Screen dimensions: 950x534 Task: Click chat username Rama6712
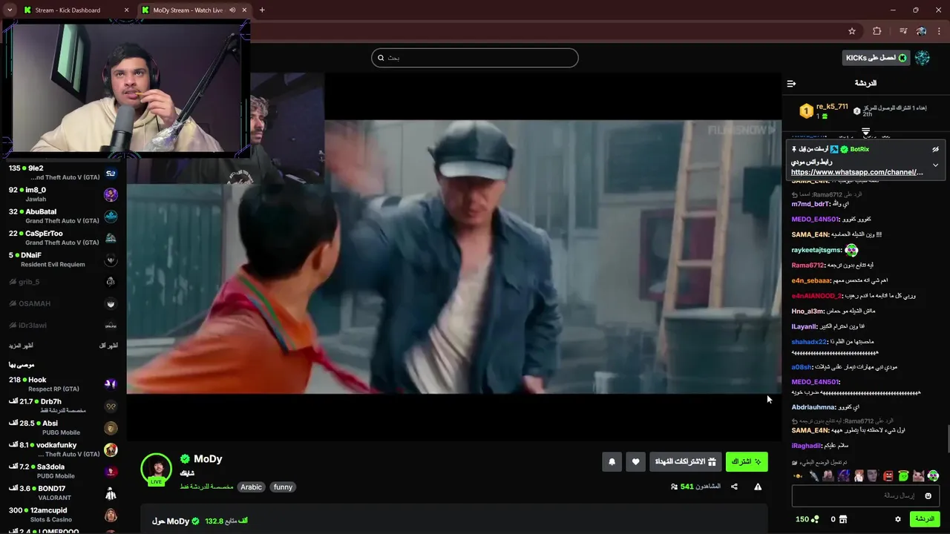click(x=807, y=266)
